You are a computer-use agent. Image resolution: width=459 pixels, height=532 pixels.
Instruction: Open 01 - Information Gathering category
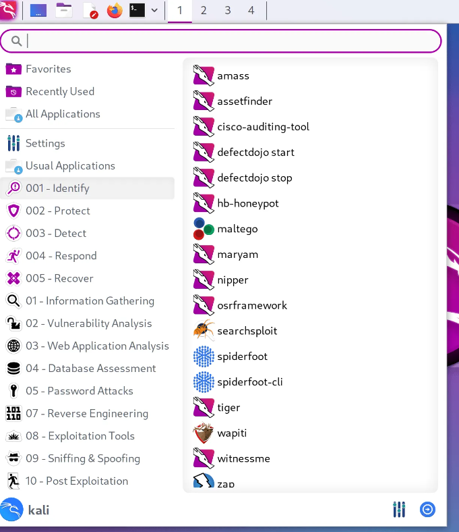tap(88, 300)
